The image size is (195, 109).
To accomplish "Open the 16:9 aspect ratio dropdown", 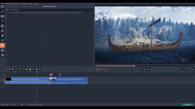I will [183, 69].
